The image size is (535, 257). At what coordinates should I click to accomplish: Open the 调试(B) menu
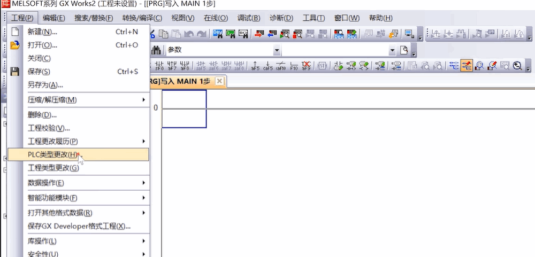tap(249, 18)
